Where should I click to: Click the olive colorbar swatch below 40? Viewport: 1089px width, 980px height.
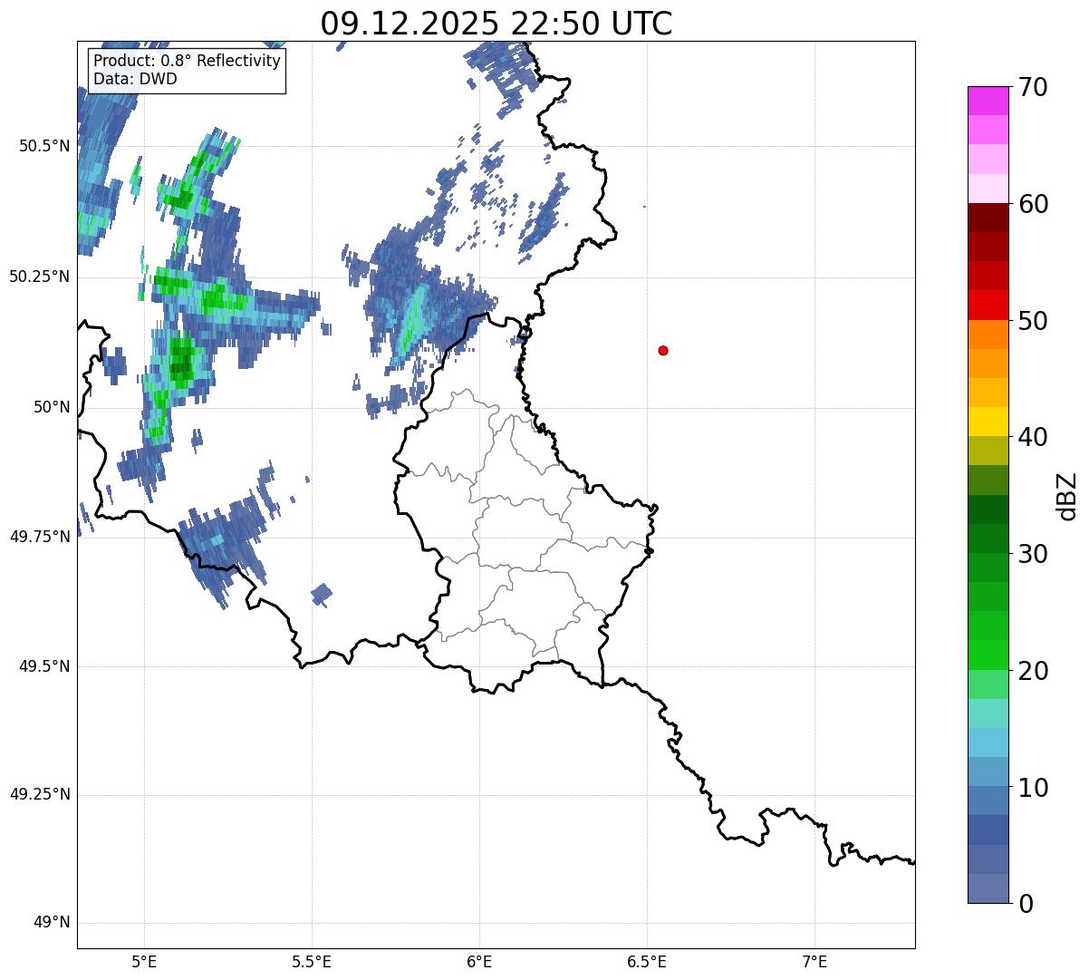click(x=988, y=451)
